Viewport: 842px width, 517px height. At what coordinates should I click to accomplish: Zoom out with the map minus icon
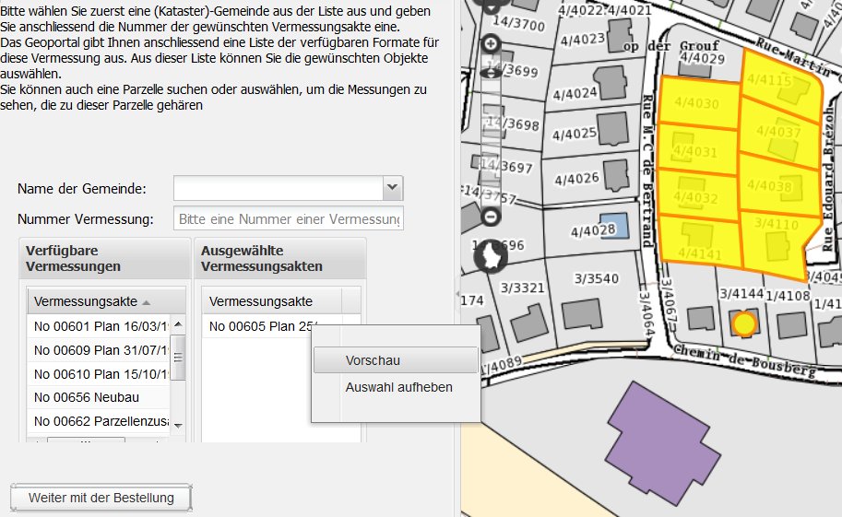pyautogui.click(x=491, y=217)
